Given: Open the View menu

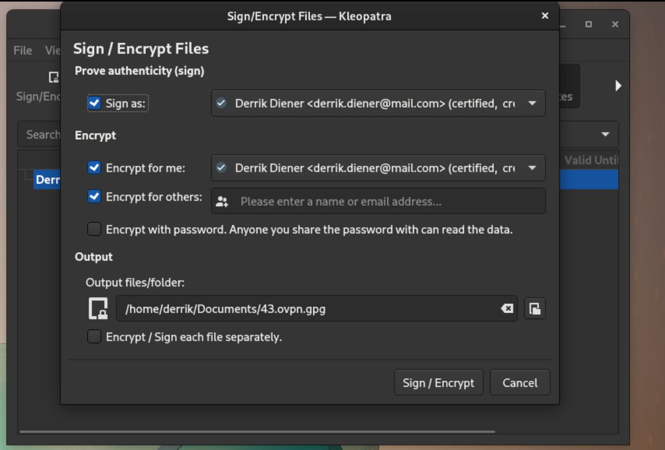Looking at the screenshot, I should (54, 50).
